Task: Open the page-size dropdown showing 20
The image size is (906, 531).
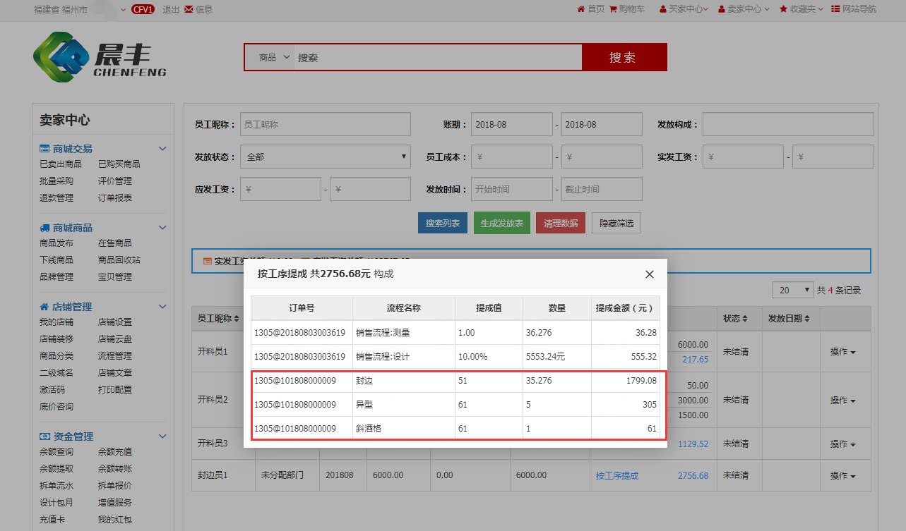Action: click(x=794, y=290)
